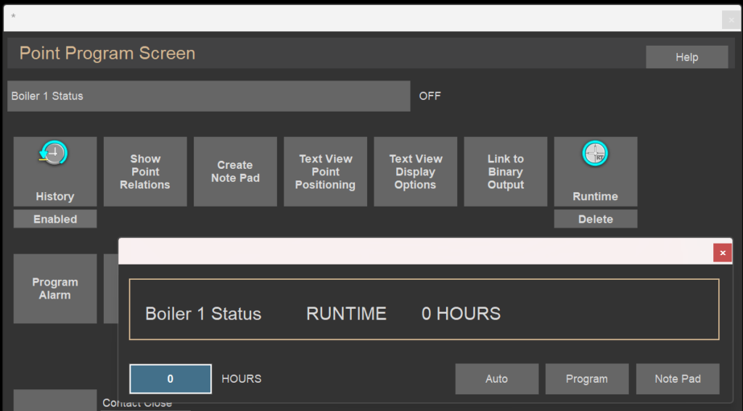
Task: Select the Boiler 1 Status name field
Action: coord(208,96)
